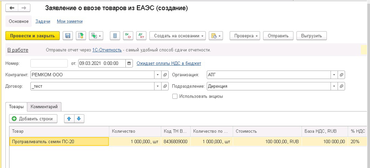Viewport: 370px width, 168px height.
Task: Select Стоимость cell 100 000,00, RUB
Action: (267, 142)
